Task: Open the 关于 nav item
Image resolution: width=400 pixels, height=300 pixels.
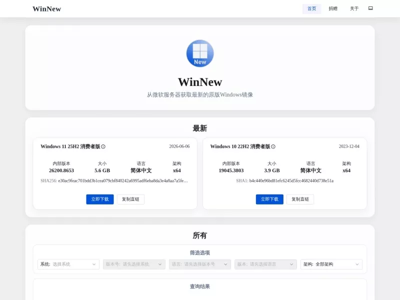Action: click(x=354, y=8)
